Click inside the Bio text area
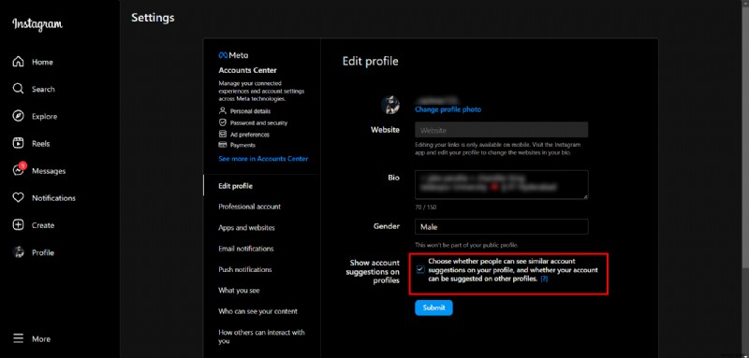 tap(502, 184)
